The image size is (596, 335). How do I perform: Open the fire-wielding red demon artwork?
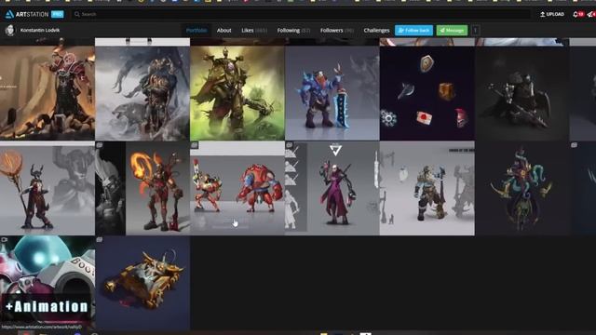(142, 188)
